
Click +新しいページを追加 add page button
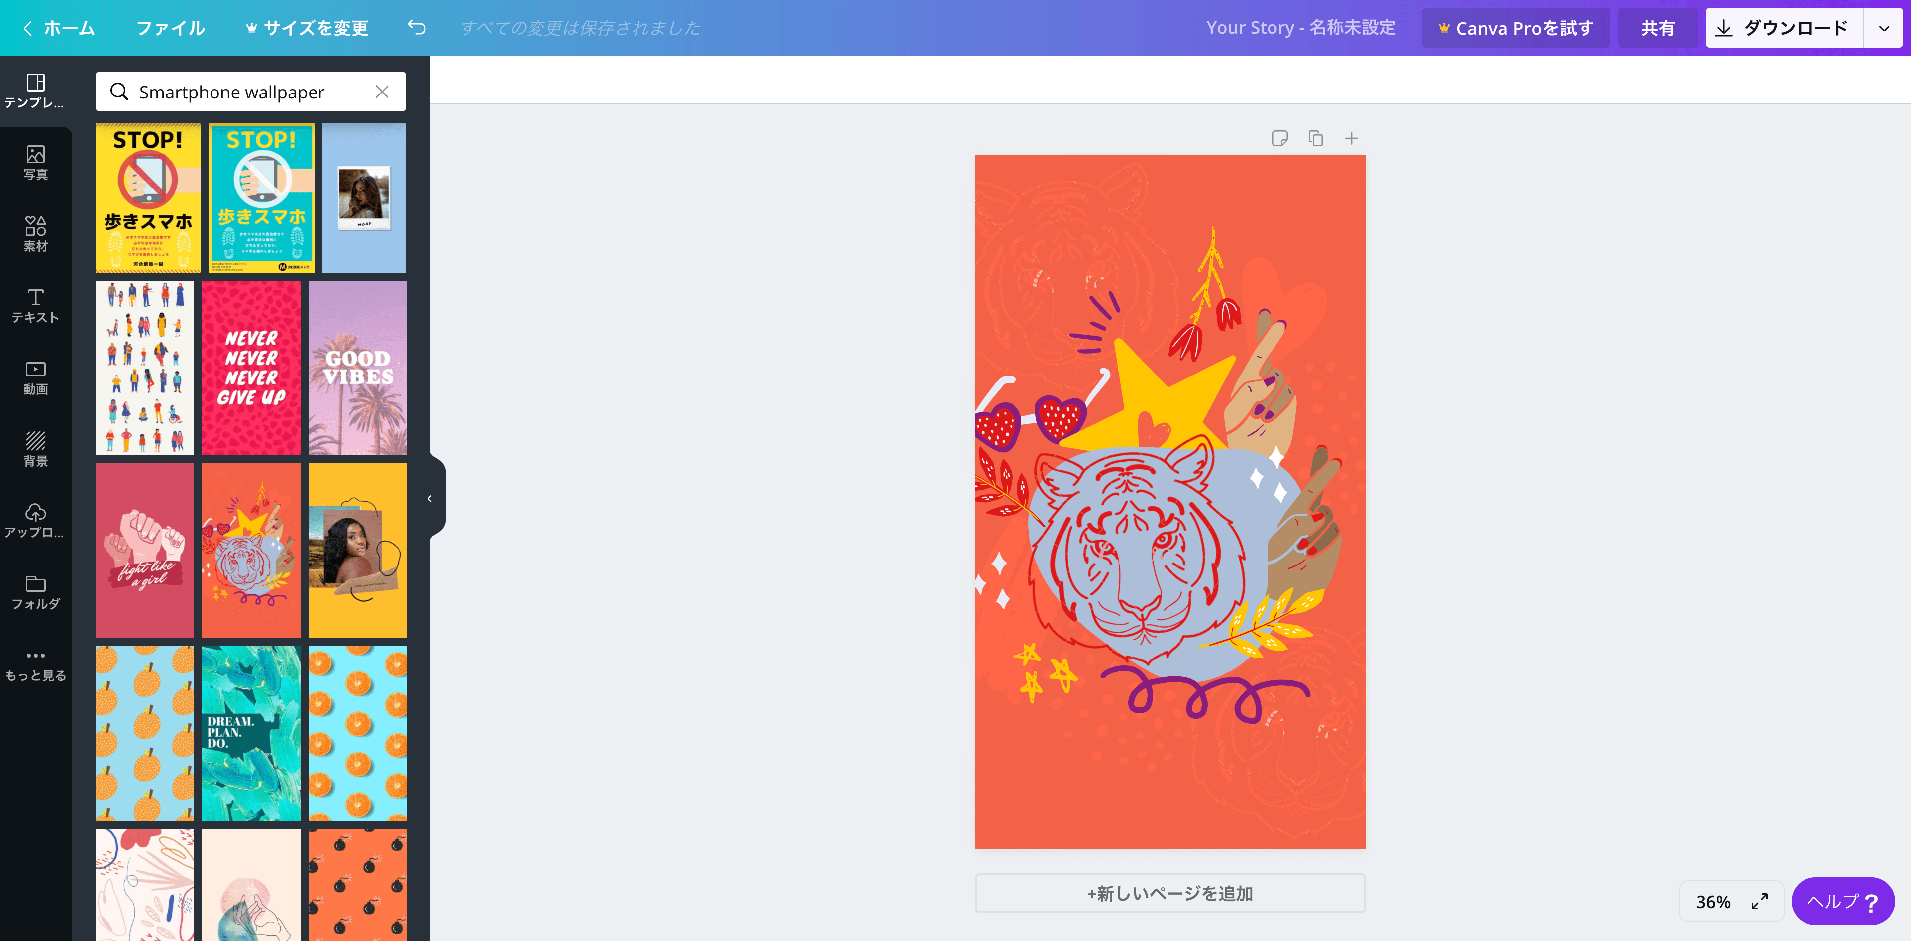(1170, 892)
